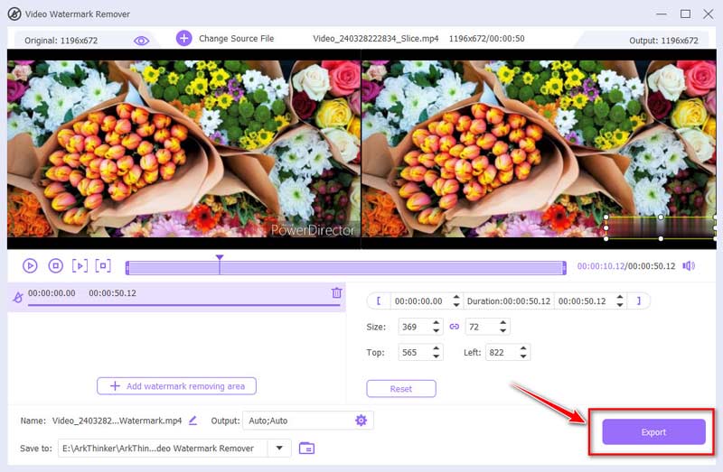The height and width of the screenshot is (472, 723).
Task: Decrease the height value 72
Action: [x=503, y=330]
